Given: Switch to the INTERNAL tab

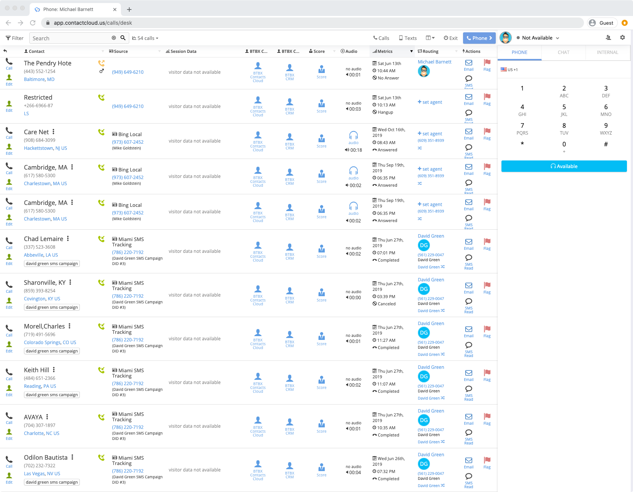Looking at the screenshot, I should click(607, 52).
